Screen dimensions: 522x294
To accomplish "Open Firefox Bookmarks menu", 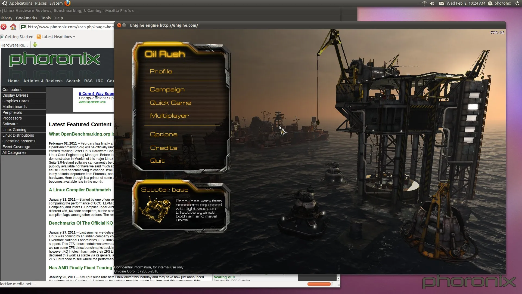I will pos(26,18).
